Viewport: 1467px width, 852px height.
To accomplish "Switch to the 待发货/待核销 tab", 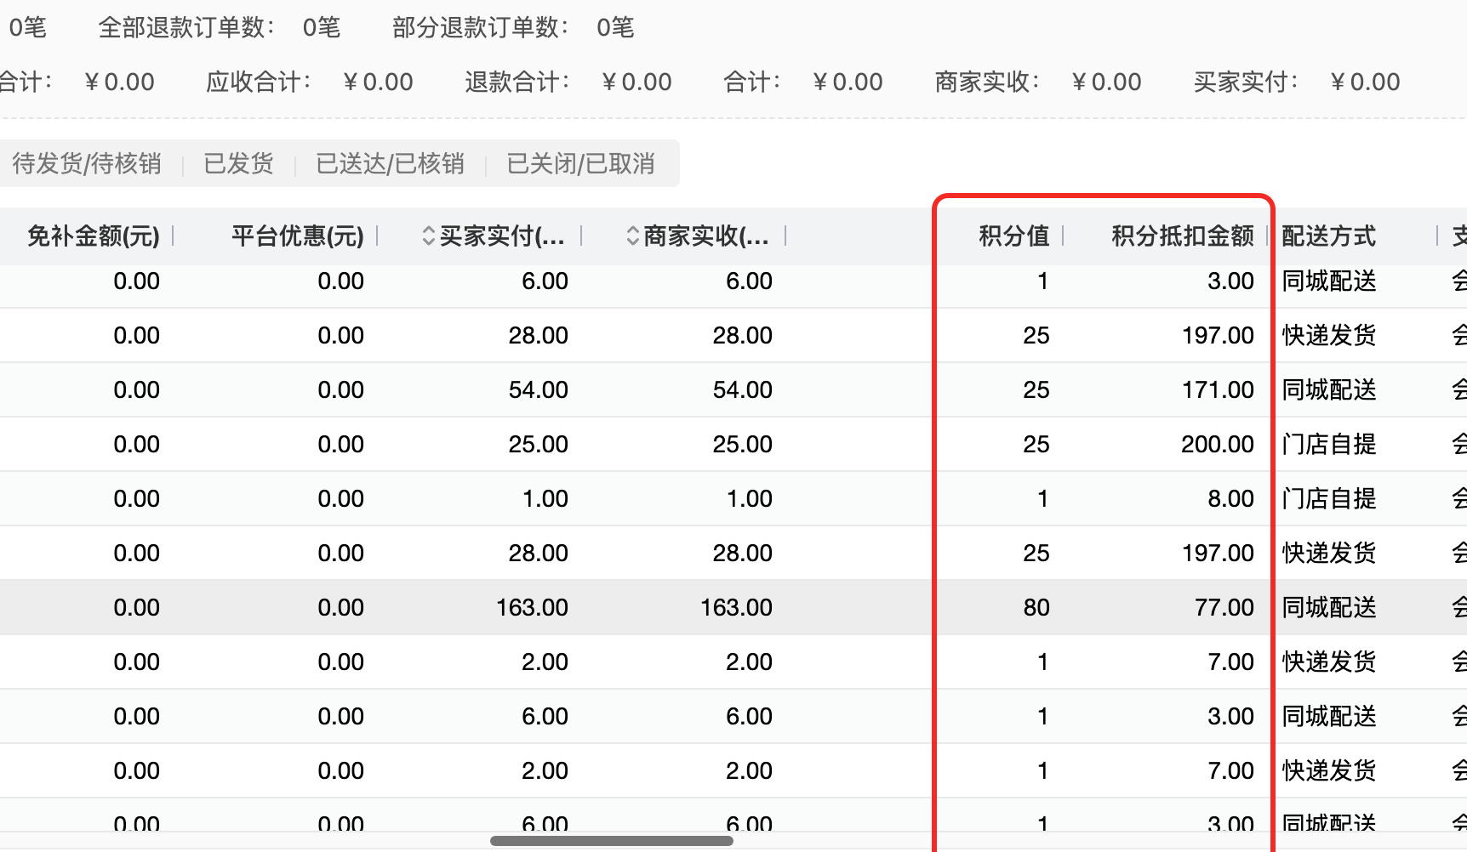I will click(87, 163).
